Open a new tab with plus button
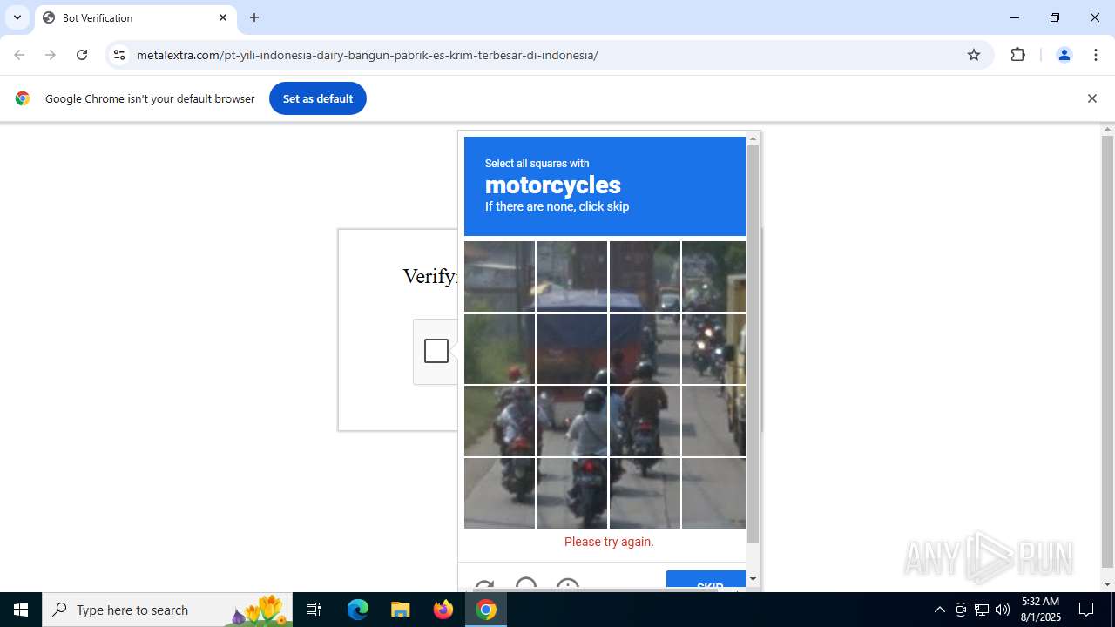This screenshot has height=627, width=1115. (254, 17)
